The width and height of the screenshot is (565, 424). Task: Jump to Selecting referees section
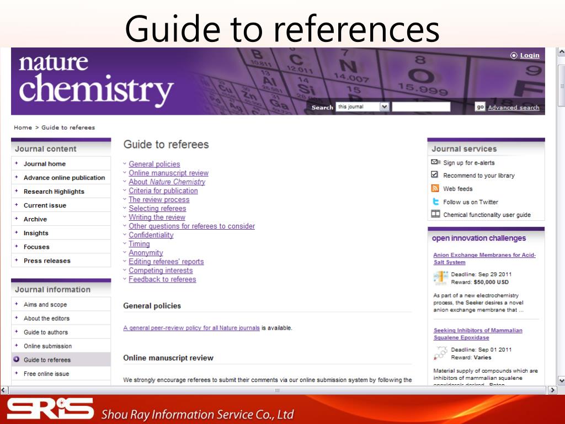click(157, 208)
